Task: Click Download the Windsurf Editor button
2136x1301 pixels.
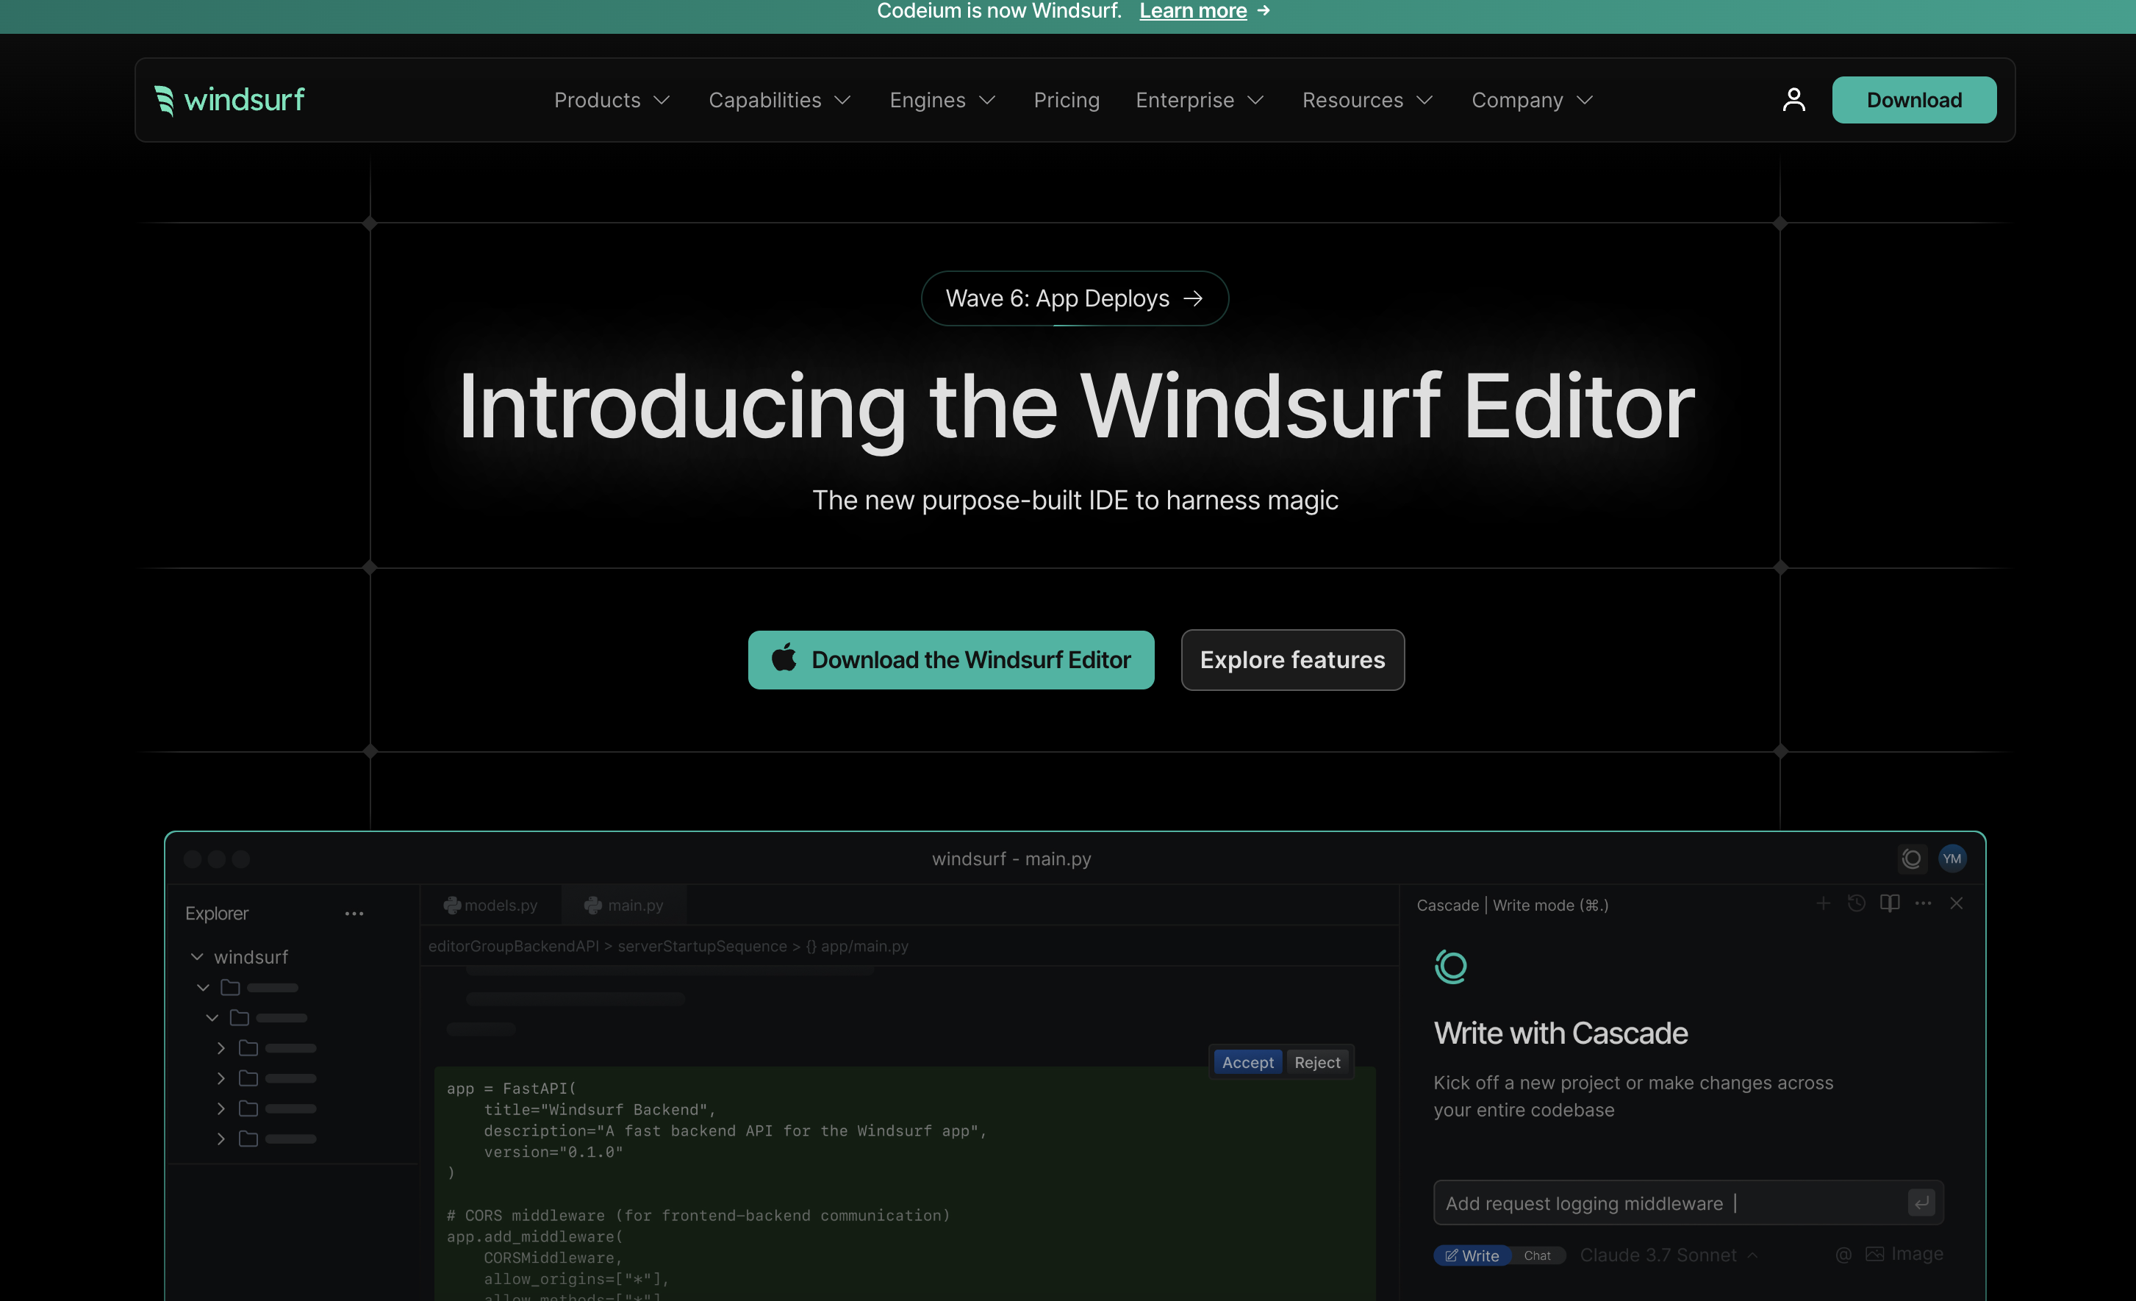Action: [951, 659]
